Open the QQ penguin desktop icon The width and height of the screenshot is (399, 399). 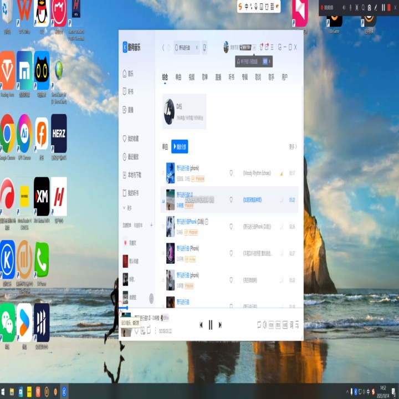coord(42,13)
